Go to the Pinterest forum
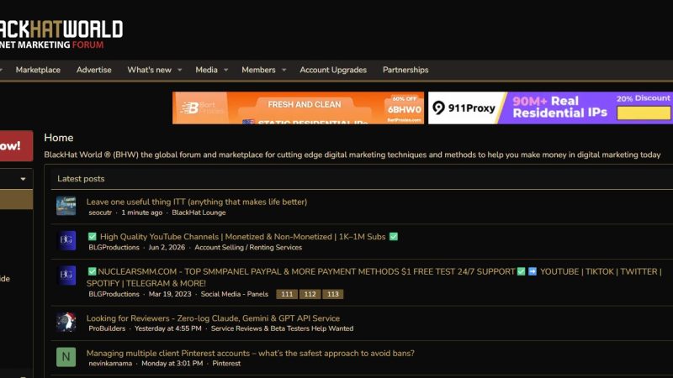 coord(226,364)
